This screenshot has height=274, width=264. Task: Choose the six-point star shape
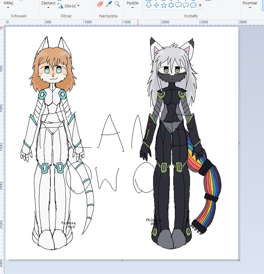coord(171,5)
